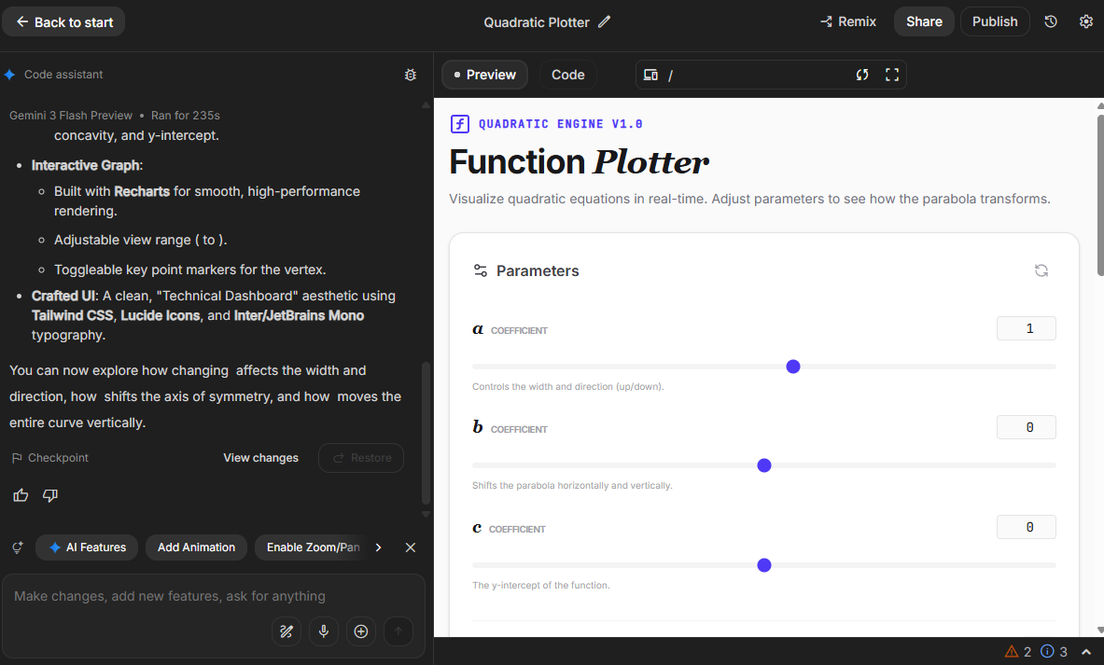Click the a coefficient slider handle

793,367
